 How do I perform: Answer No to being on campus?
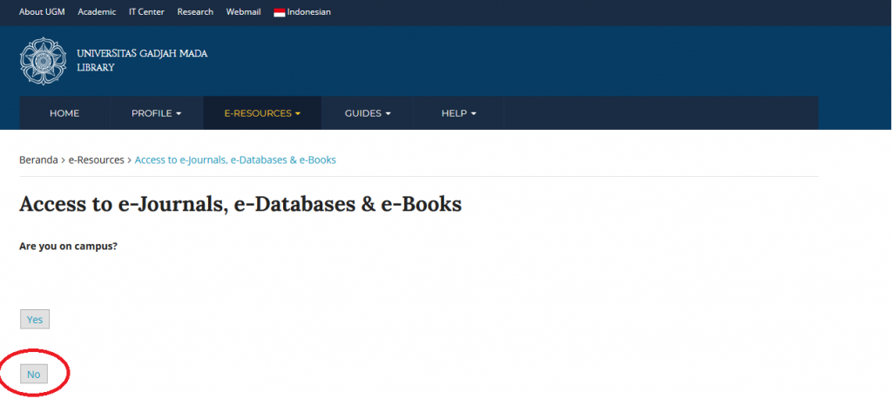click(34, 374)
